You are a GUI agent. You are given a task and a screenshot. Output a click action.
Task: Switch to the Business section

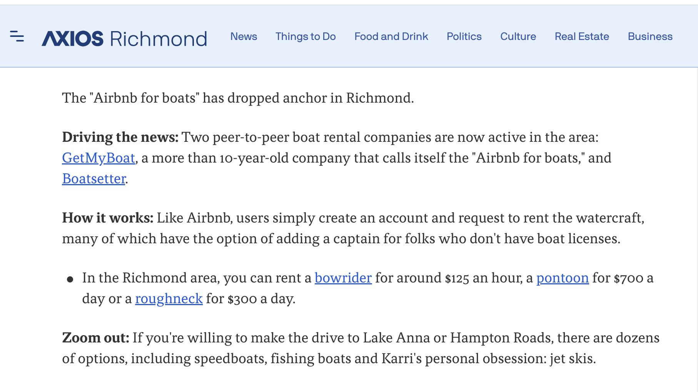click(x=650, y=37)
